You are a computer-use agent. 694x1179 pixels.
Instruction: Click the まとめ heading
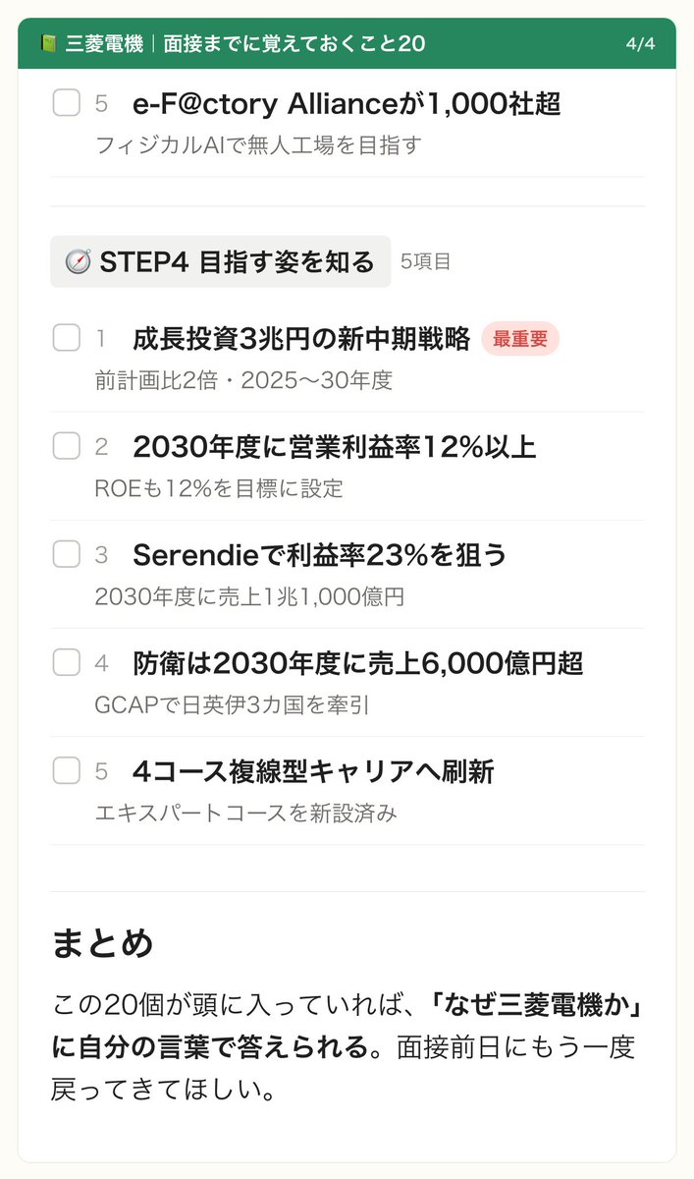(102, 943)
